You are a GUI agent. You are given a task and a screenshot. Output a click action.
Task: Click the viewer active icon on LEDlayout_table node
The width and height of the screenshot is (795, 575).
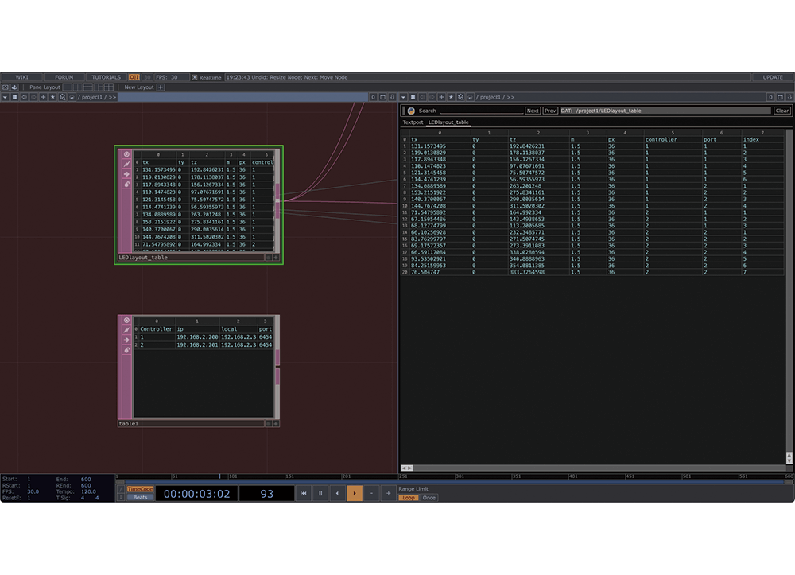(x=126, y=153)
